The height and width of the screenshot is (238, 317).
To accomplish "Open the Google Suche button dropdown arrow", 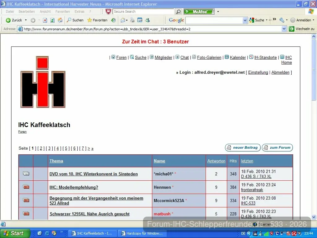I will (x=267, y=20).
